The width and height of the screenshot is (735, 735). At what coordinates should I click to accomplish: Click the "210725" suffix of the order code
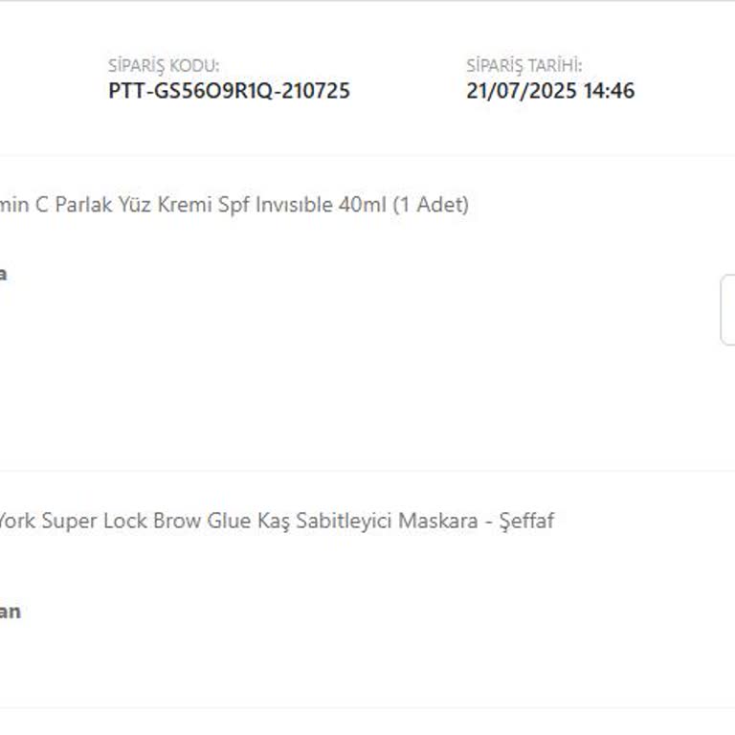point(317,91)
